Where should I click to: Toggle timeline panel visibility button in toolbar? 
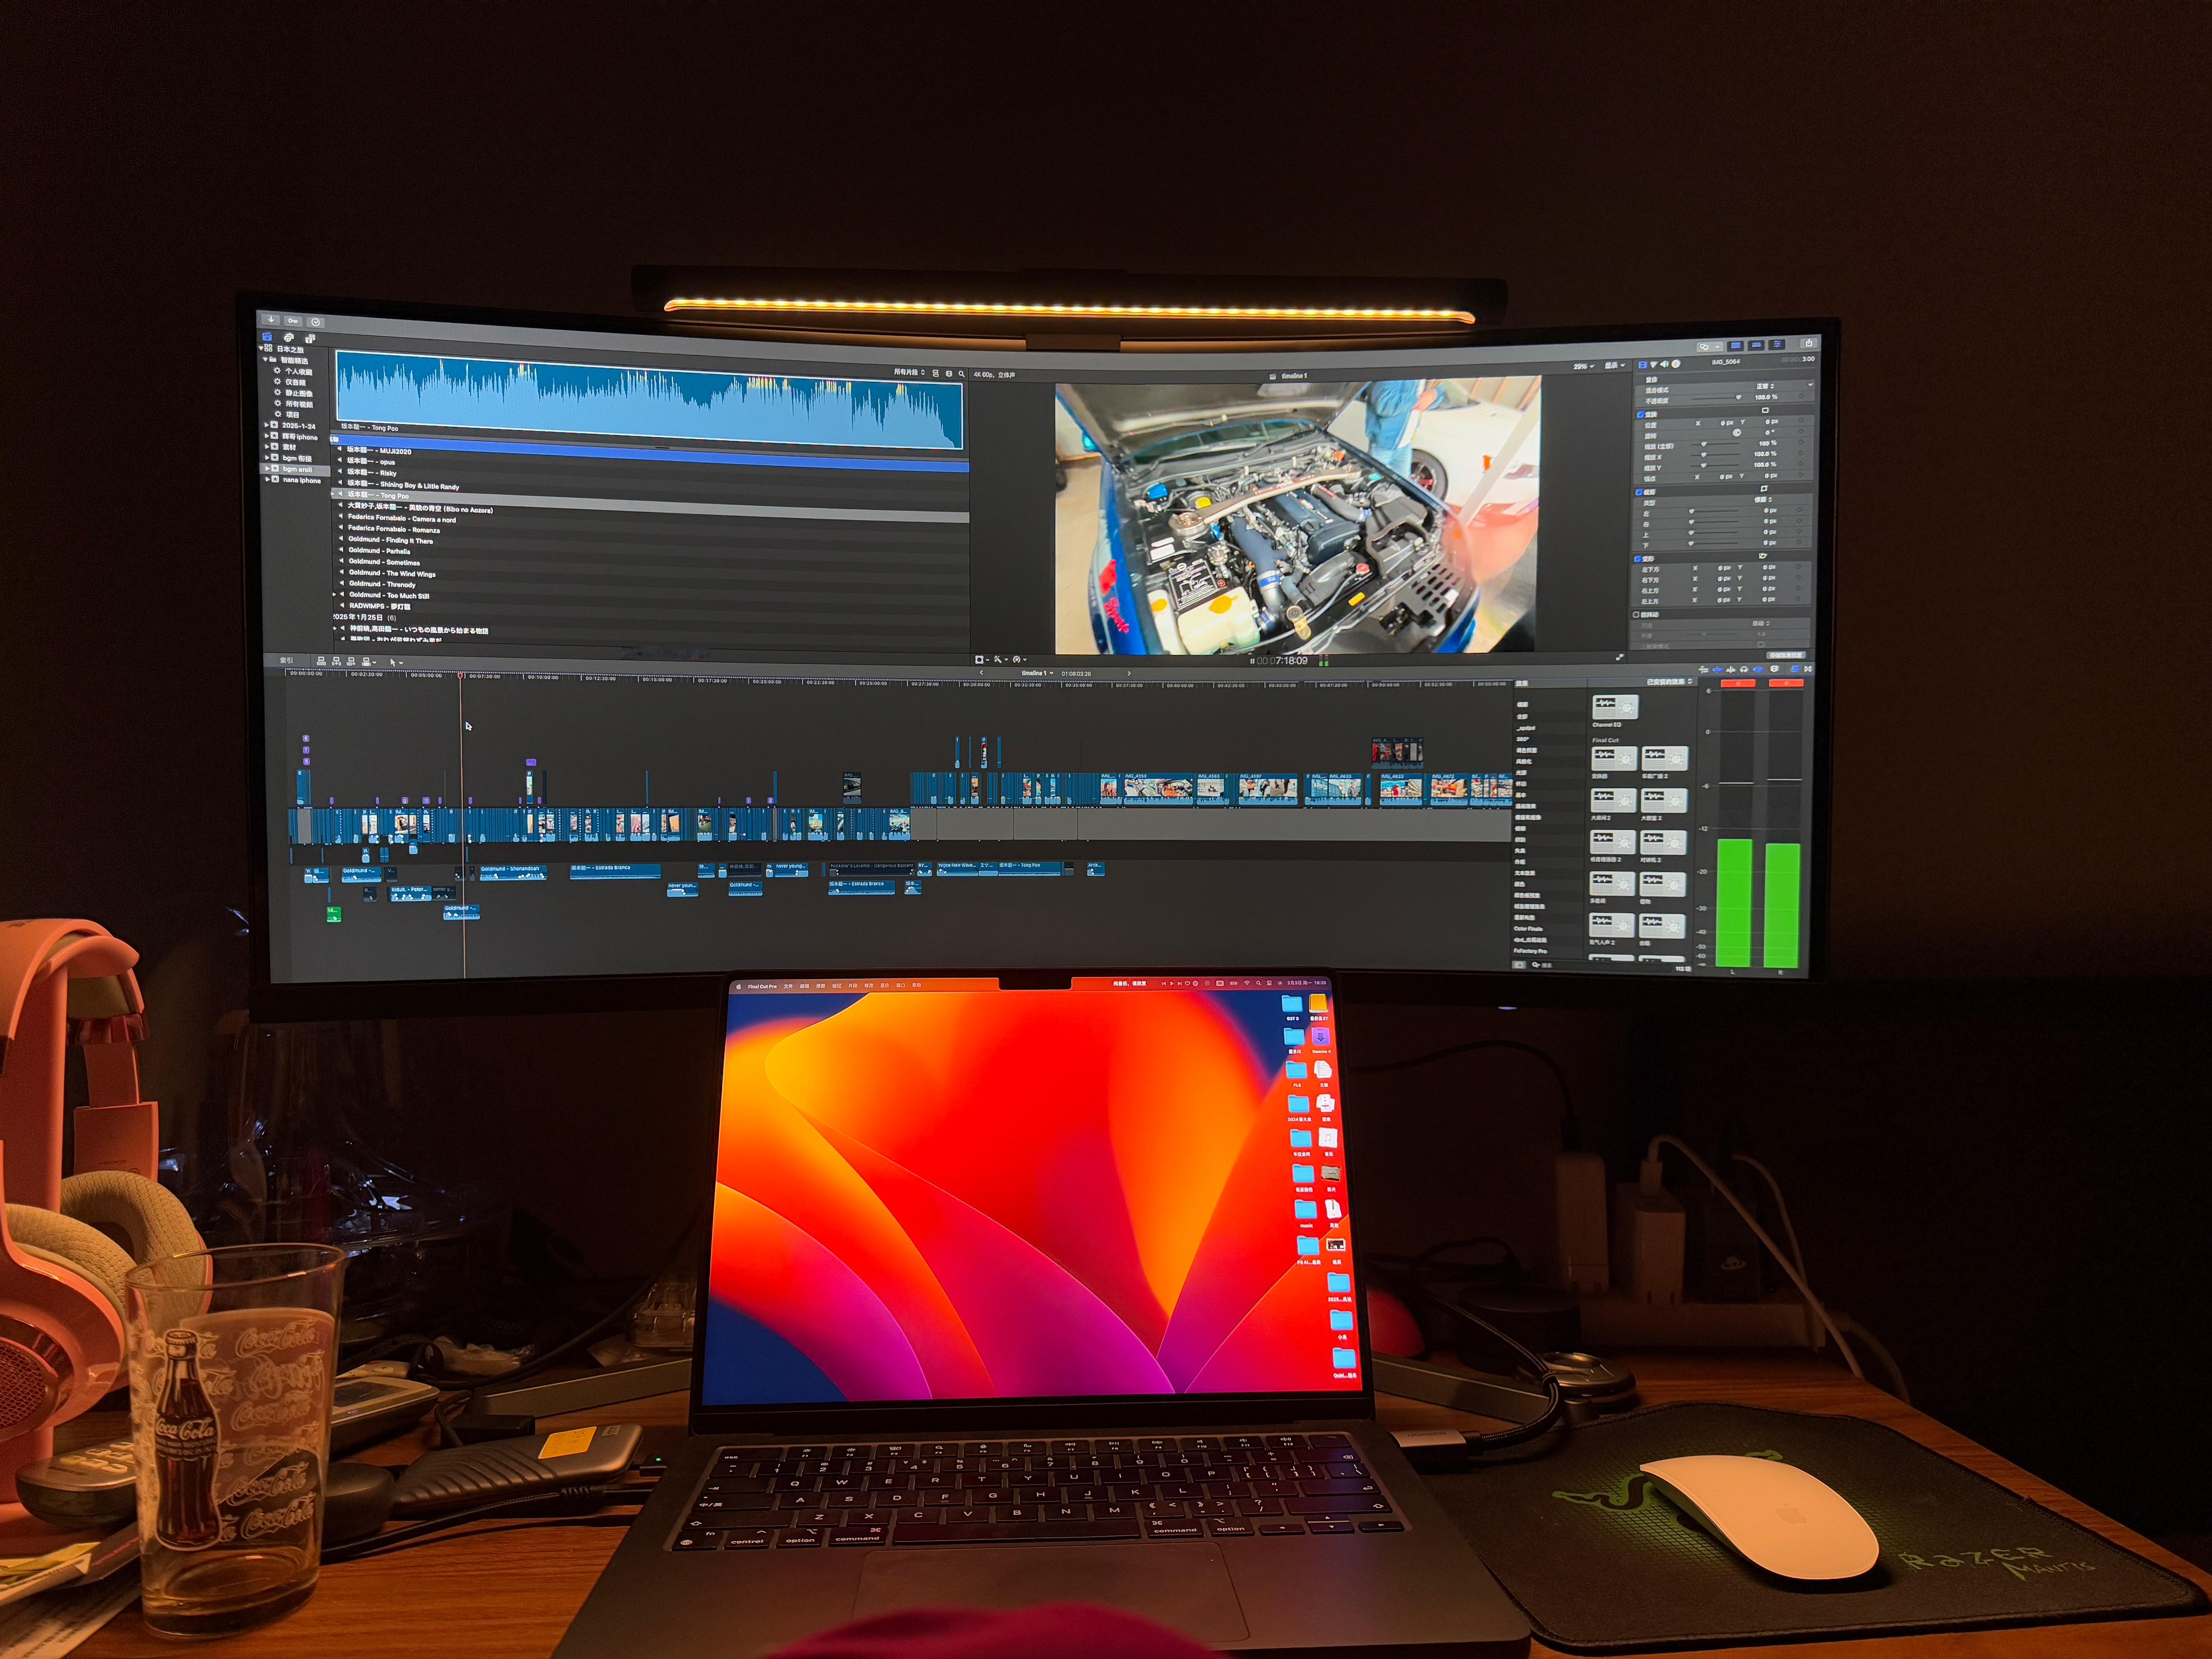[1756, 345]
